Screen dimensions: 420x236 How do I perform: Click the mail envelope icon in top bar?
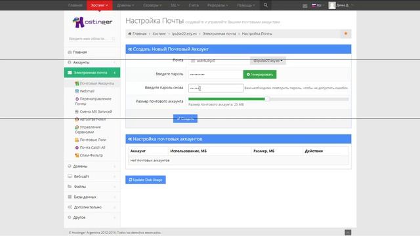click(304, 6)
